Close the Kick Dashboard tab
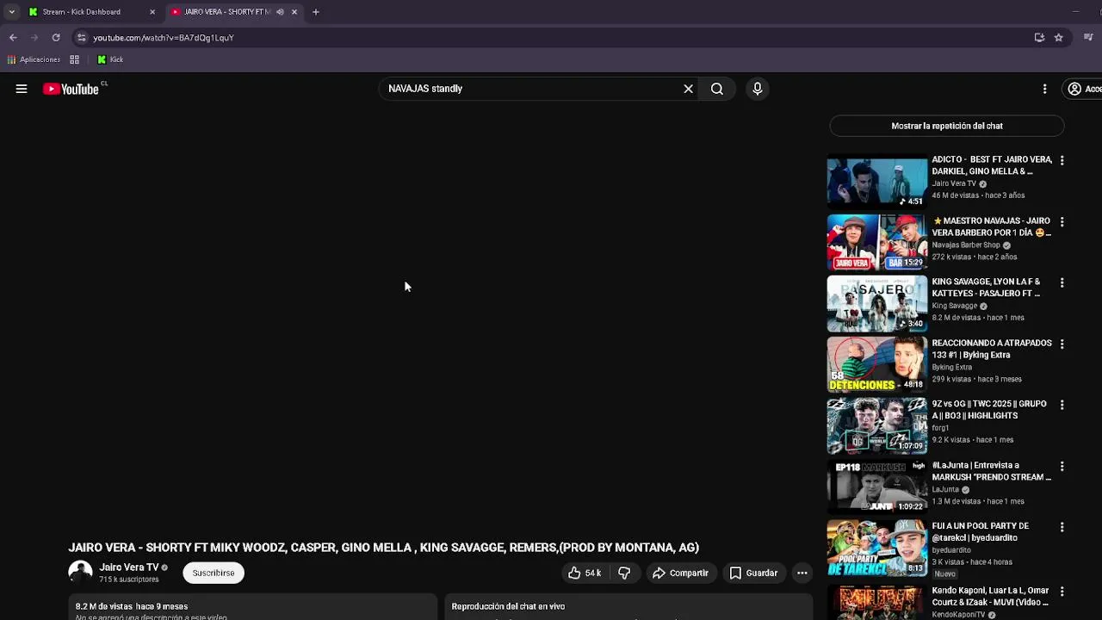 click(x=152, y=12)
